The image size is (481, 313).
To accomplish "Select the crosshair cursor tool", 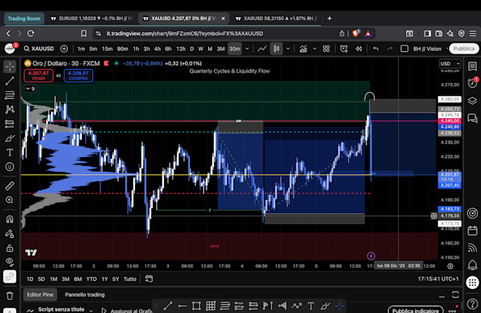I will pyautogui.click(x=10, y=67).
